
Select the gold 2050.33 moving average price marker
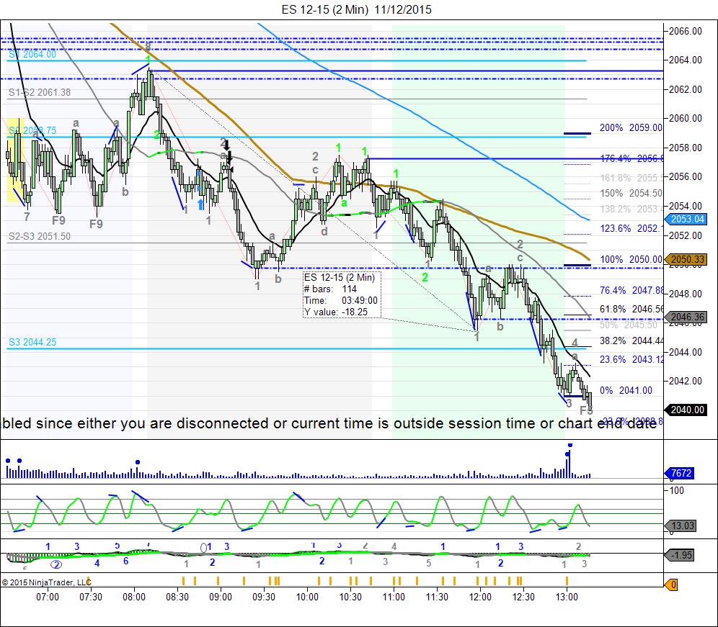[686, 259]
